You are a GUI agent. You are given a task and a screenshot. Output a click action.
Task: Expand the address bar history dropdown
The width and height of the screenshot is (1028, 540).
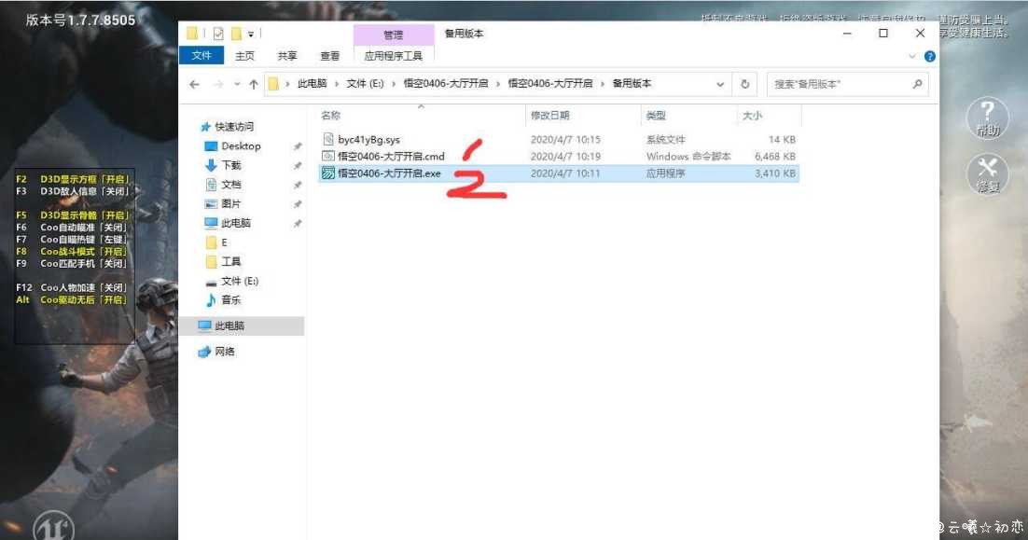tap(720, 84)
